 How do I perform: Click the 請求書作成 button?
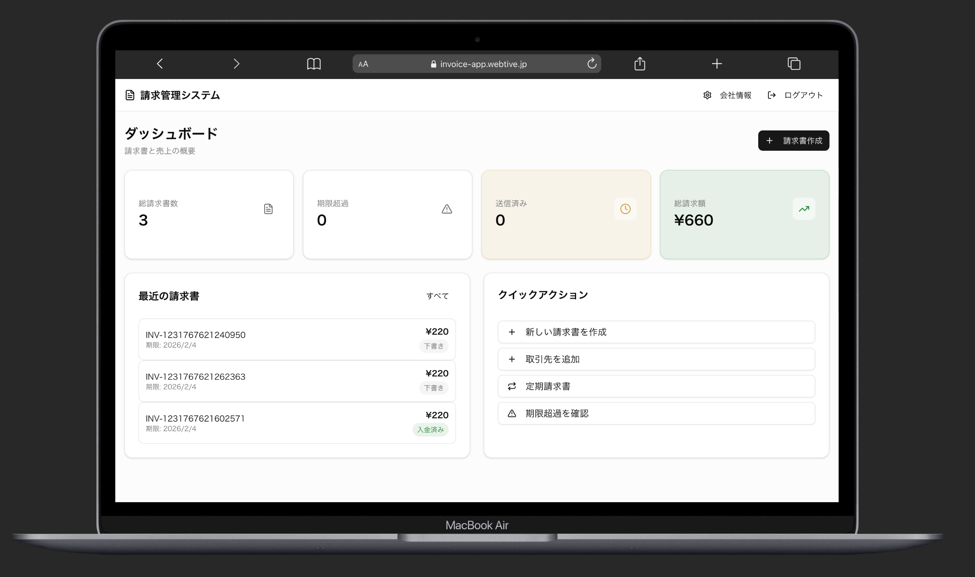click(x=793, y=140)
